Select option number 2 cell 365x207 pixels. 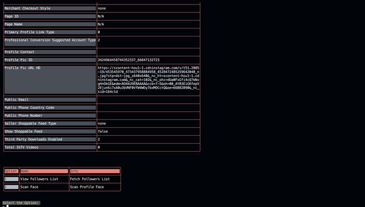click(x=11, y=187)
